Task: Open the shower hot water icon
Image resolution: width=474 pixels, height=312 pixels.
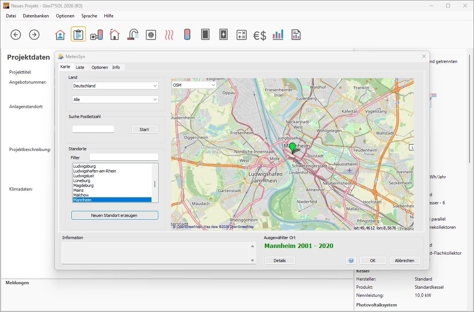Action: pos(133,35)
